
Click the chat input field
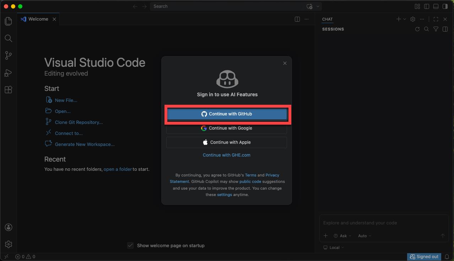(384, 223)
